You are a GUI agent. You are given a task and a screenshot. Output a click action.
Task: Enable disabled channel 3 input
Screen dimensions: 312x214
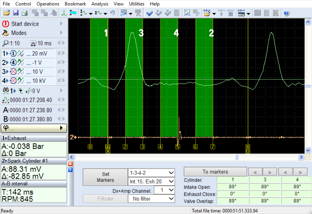pos(13,72)
